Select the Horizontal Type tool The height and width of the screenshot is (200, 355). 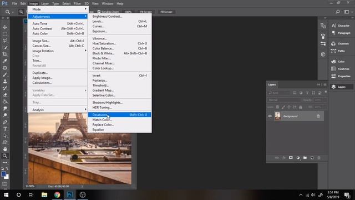[x=5, y=128]
